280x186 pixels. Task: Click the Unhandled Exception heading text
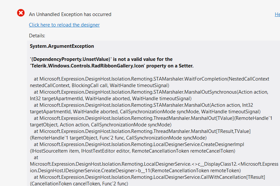(70, 14)
